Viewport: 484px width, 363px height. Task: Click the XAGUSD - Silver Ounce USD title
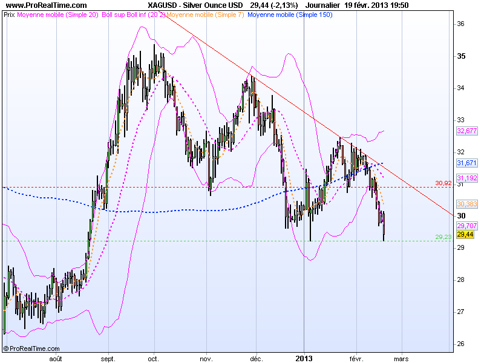click(195, 5)
